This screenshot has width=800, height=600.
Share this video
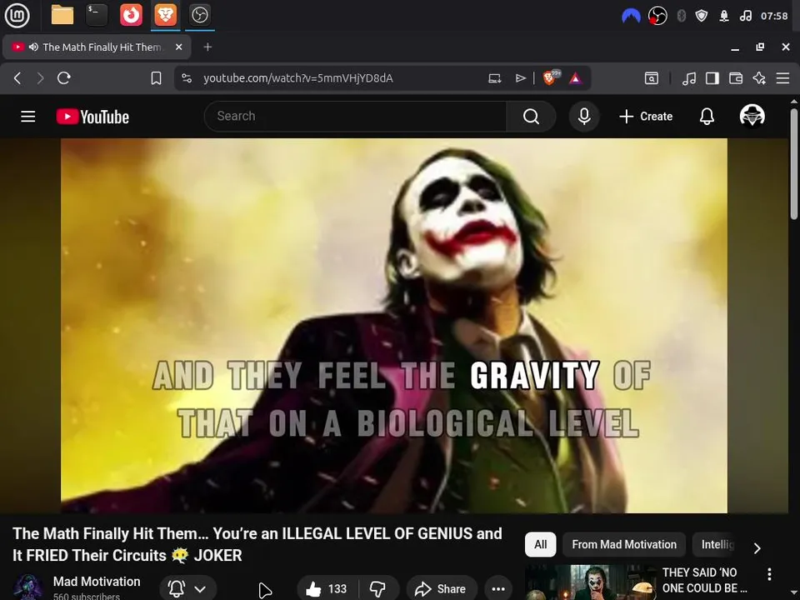[442, 589]
